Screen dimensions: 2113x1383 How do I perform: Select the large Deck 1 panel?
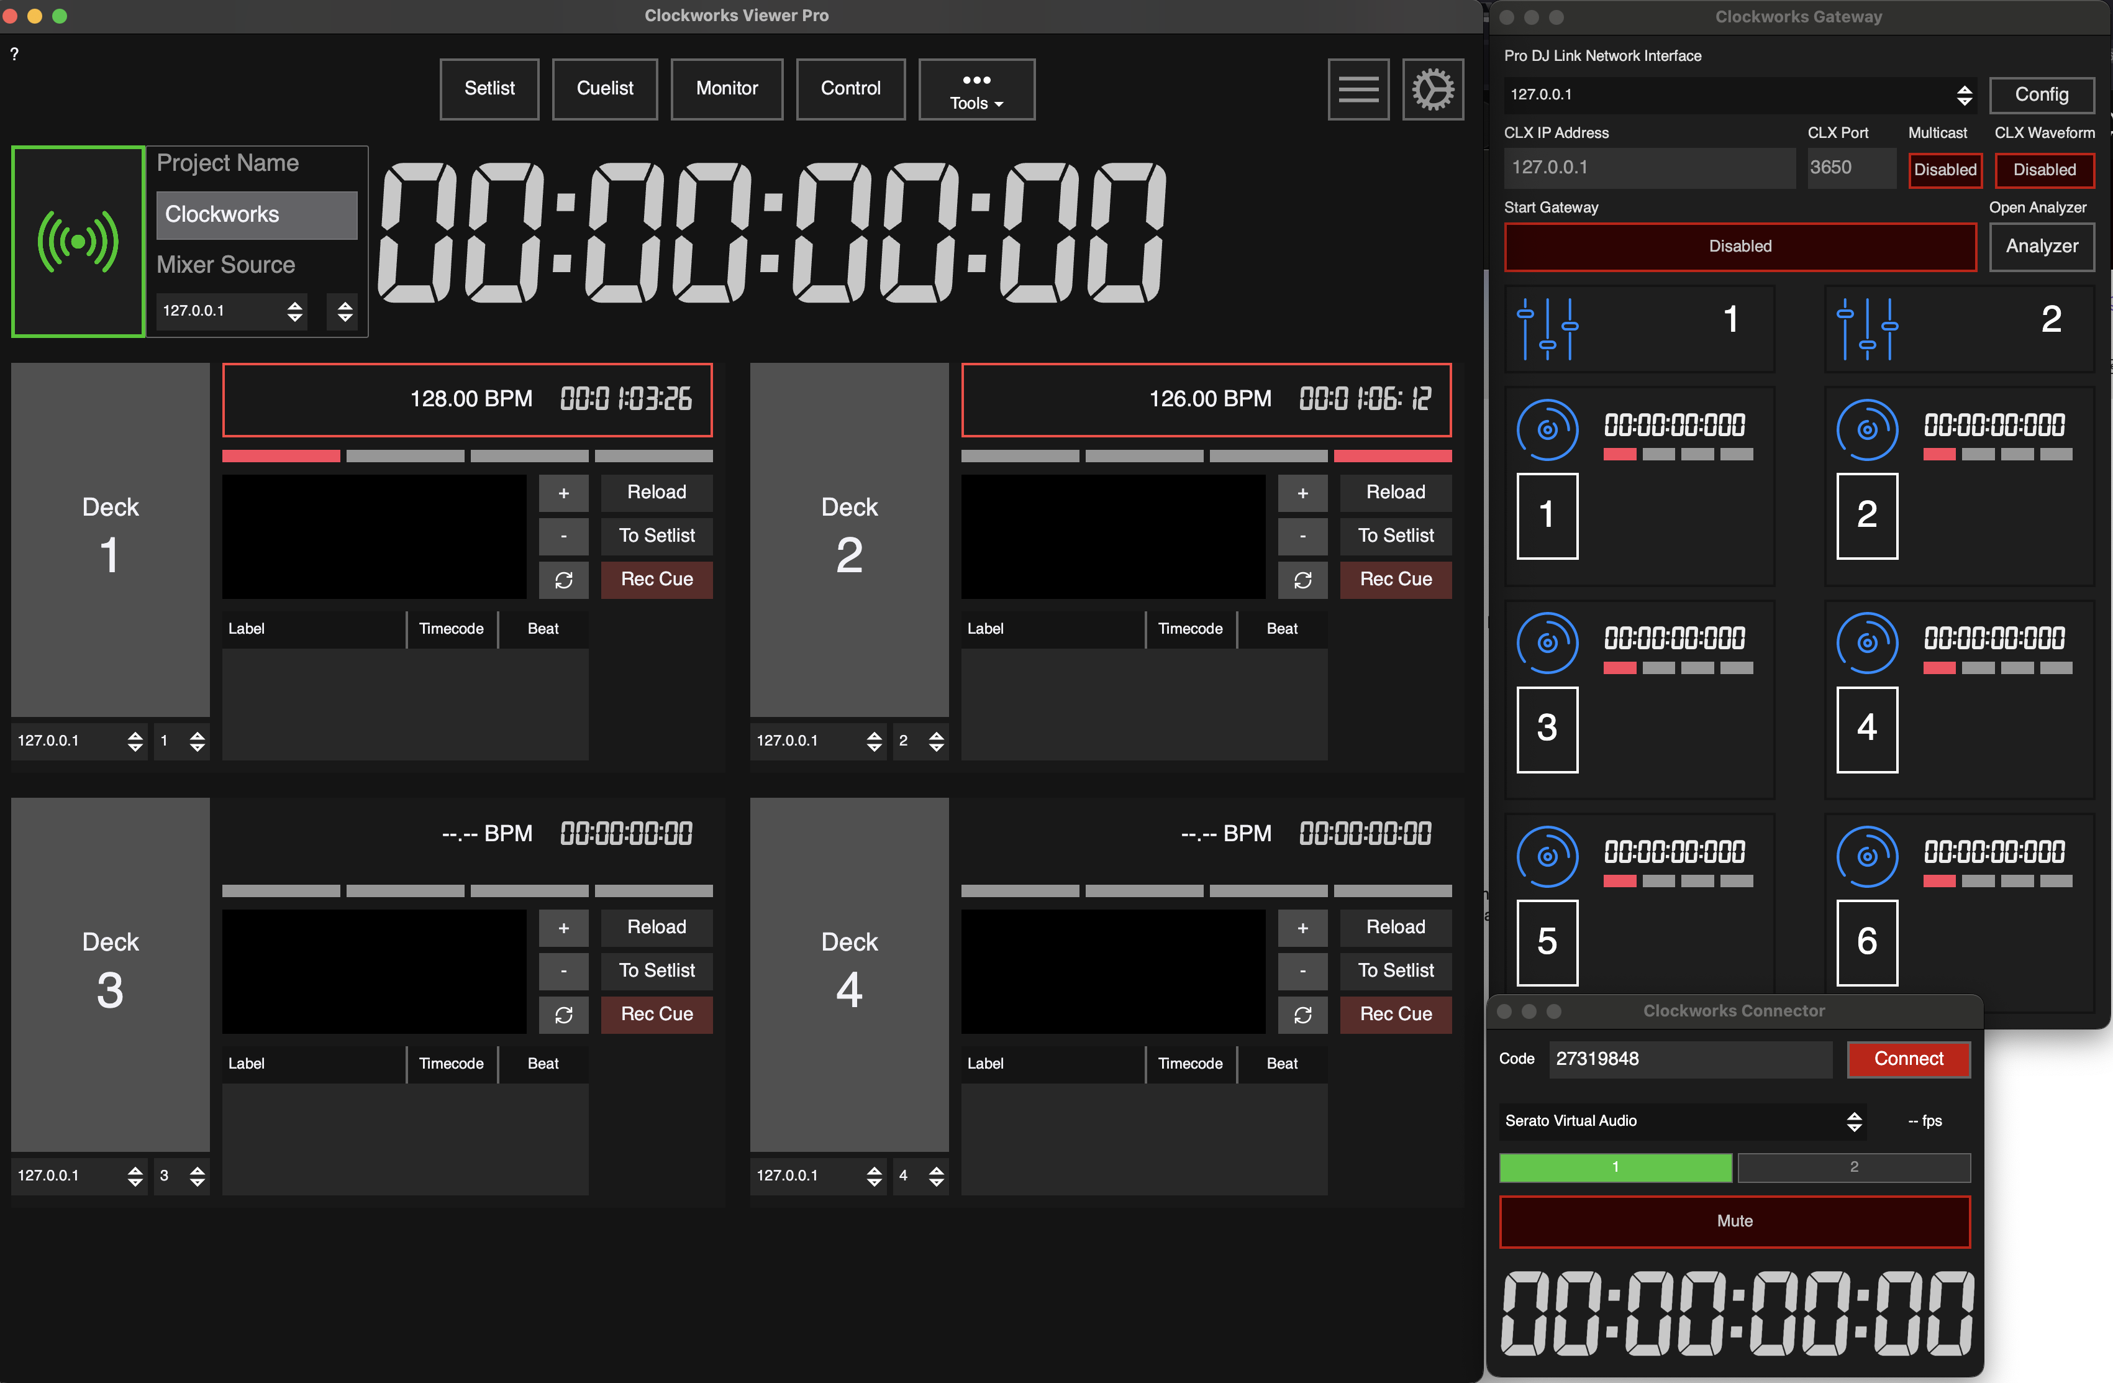pyautogui.click(x=110, y=539)
